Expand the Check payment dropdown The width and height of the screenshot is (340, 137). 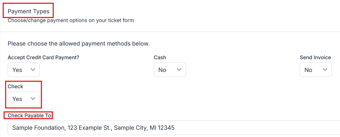[23, 99]
